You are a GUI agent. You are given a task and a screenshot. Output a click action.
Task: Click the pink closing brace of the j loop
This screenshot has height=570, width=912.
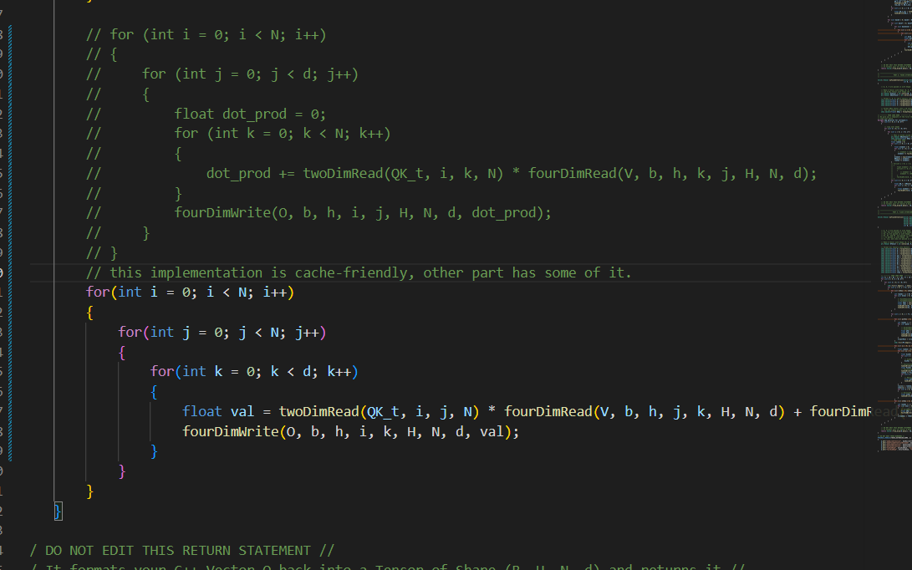click(121, 471)
